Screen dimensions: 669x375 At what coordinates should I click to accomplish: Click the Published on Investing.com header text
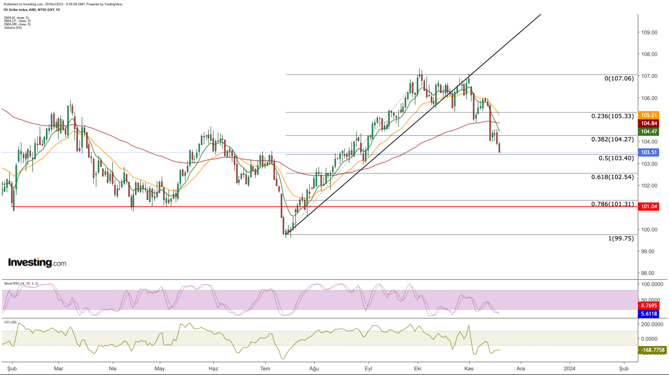(63, 4)
